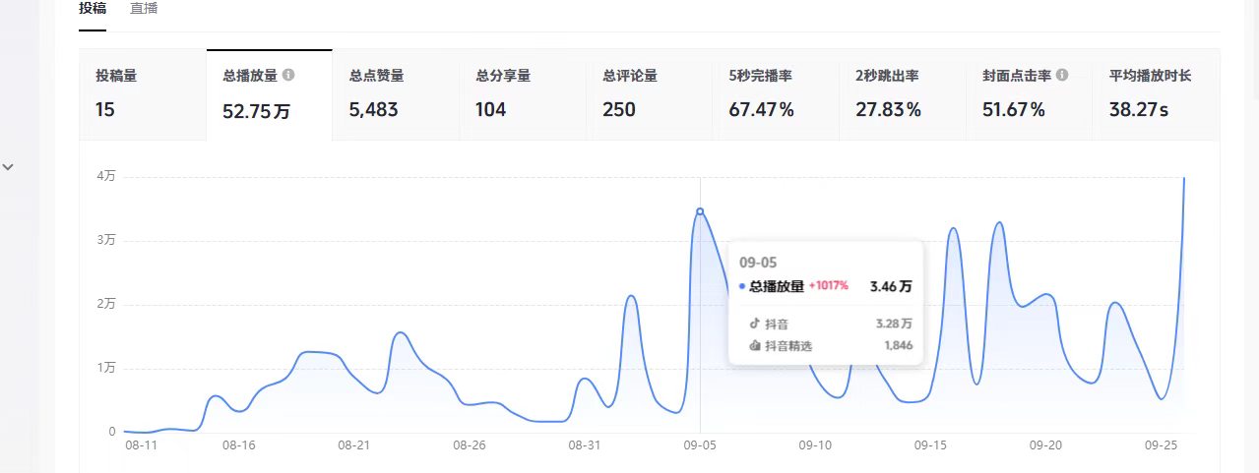Open info icon beside 封面点击率
The image size is (1259, 473).
1062,76
